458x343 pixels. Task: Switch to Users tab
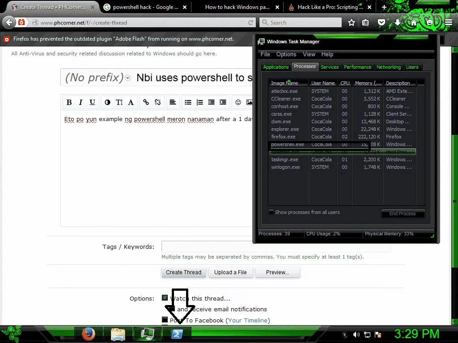point(412,67)
